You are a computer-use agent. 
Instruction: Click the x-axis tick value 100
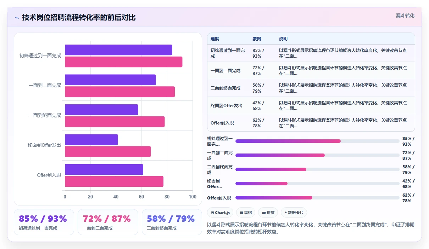click(x=193, y=197)
